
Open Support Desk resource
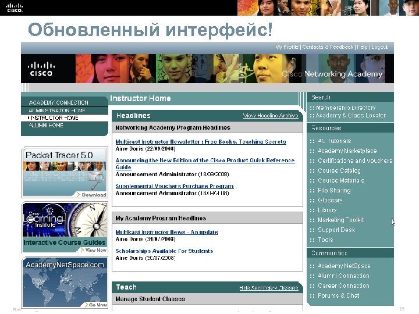pyautogui.click(x=336, y=230)
